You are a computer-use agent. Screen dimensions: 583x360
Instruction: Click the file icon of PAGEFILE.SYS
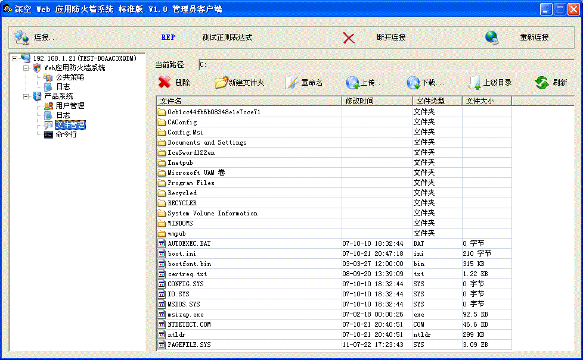pos(162,345)
